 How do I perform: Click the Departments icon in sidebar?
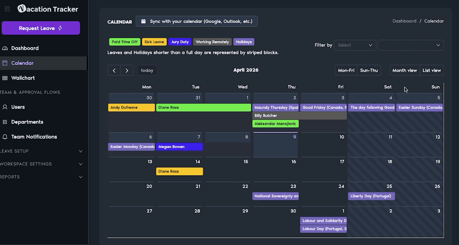click(x=5, y=122)
